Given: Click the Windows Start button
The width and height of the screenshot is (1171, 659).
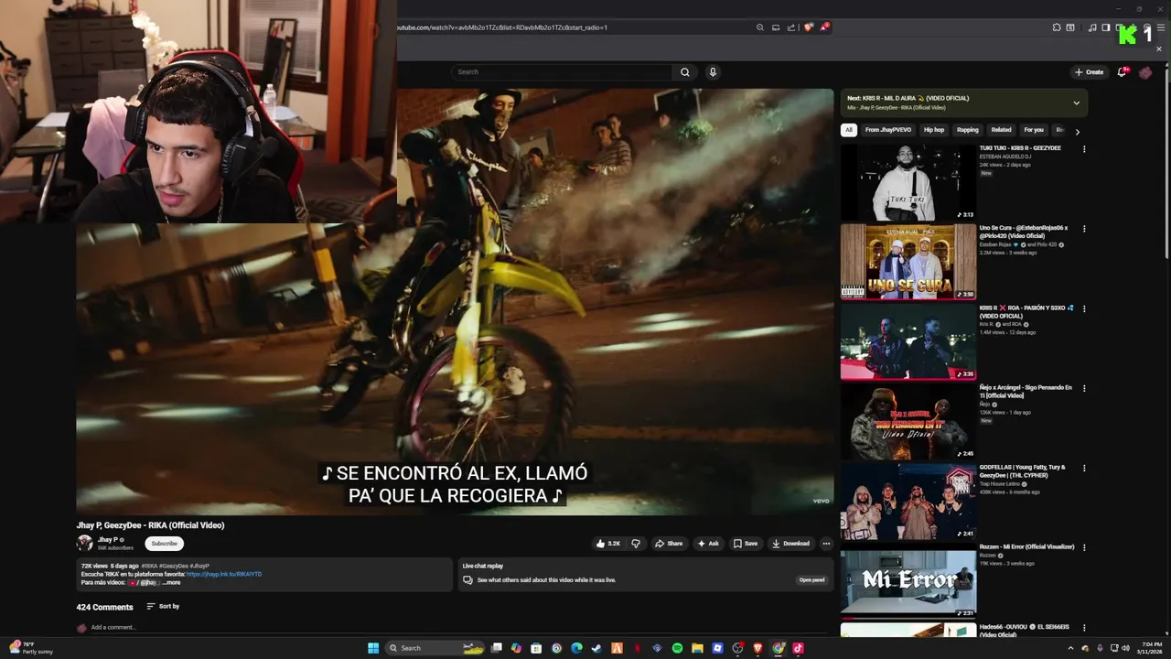Looking at the screenshot, I should tap(373, 648).
